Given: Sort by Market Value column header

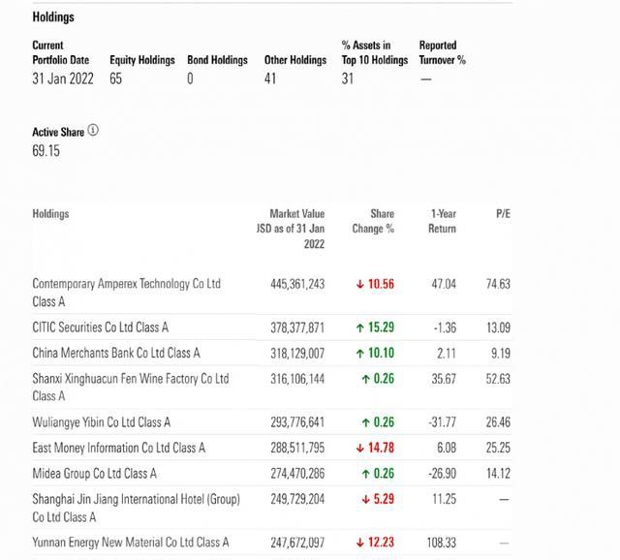Looking at the screenshot, I should (x=291, y=229).
